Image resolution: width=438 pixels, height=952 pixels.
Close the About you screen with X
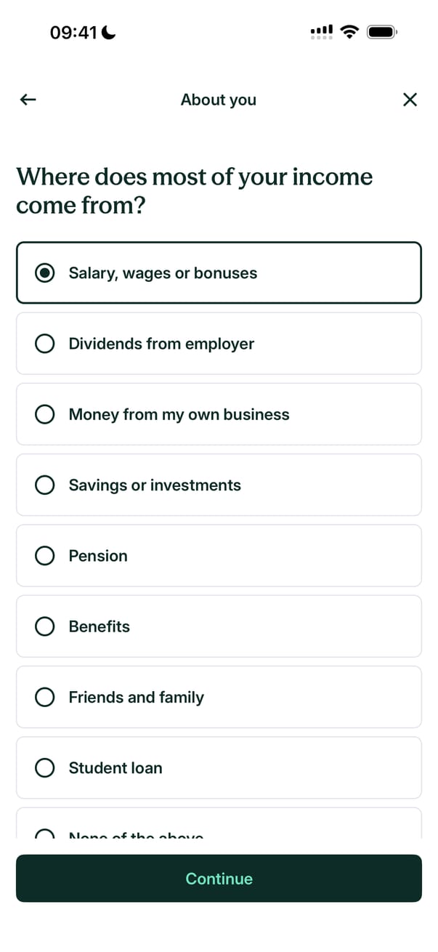[410, 100]
